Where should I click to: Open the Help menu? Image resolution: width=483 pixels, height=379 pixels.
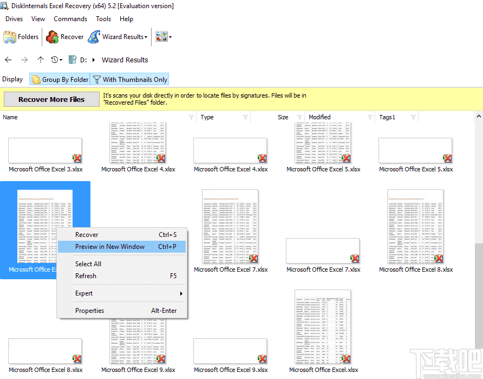click(x=126, y=19)
